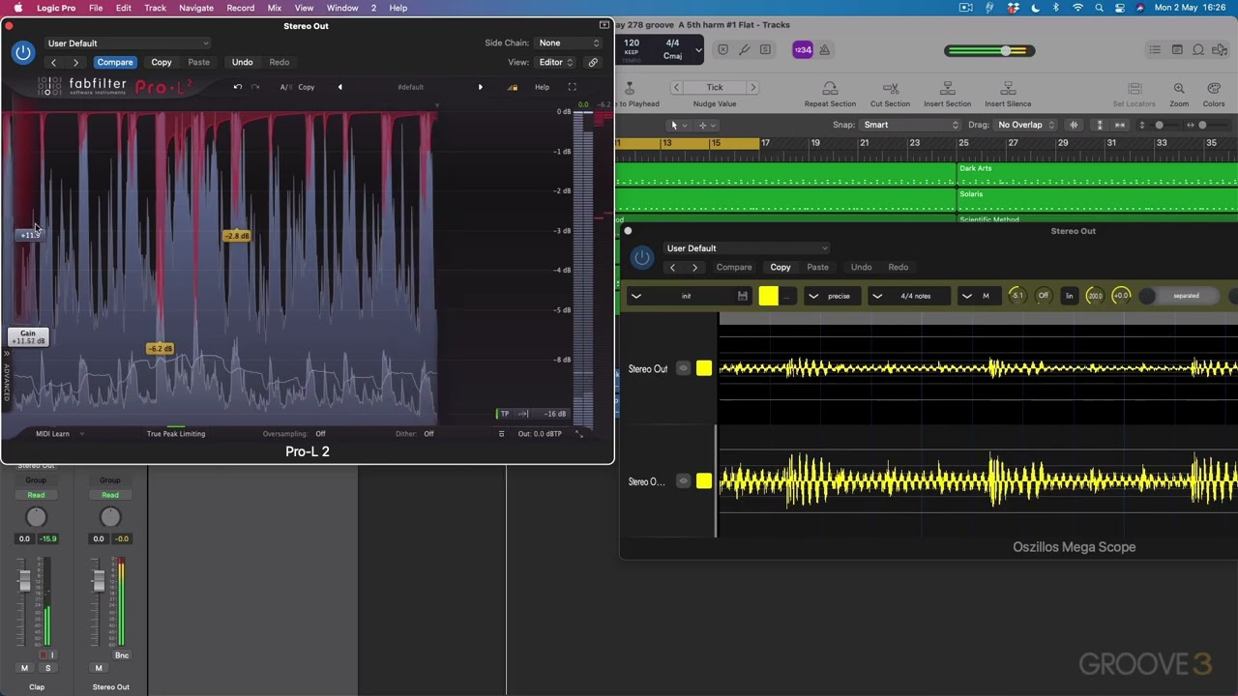The height and width of the screenshot is (696, 1238).
Task: Toggle eye visibility for top Stereo Out trace
Action: click(x=683, y=368)
